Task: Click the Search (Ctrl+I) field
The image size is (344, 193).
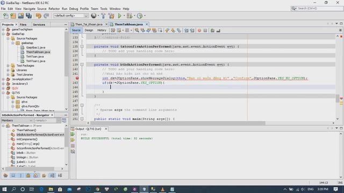Action: click(x=317, y=9)
